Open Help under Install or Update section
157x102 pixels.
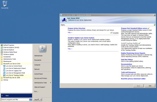(x=69, y=49)
